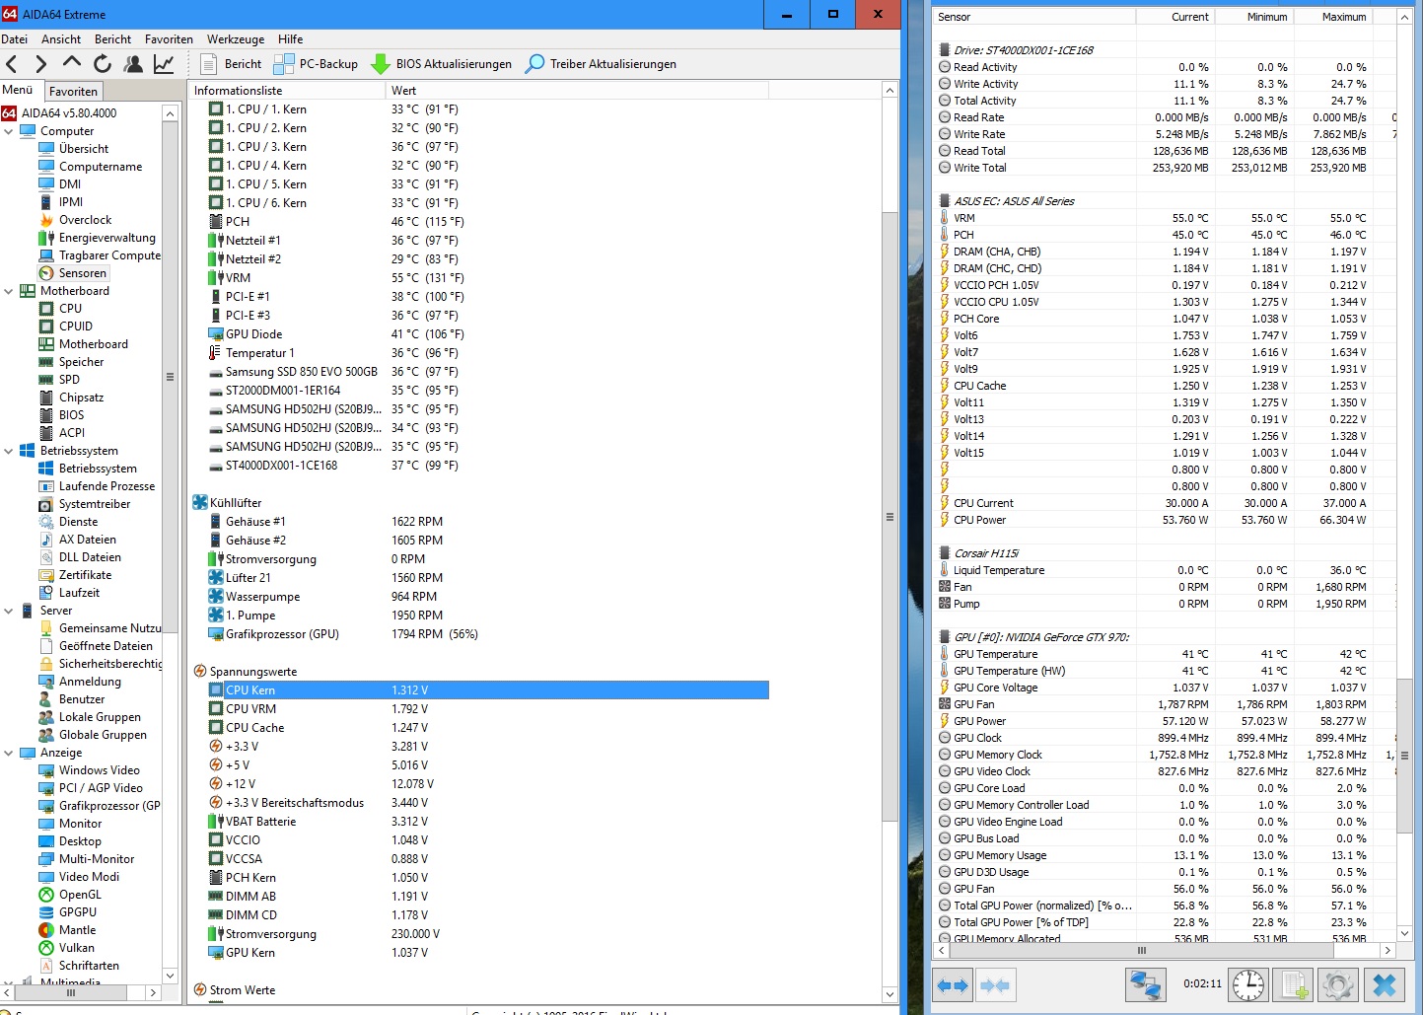Click the Wert column header
The width and height of the screenshot is (1423, 1015).
point(577,90)
